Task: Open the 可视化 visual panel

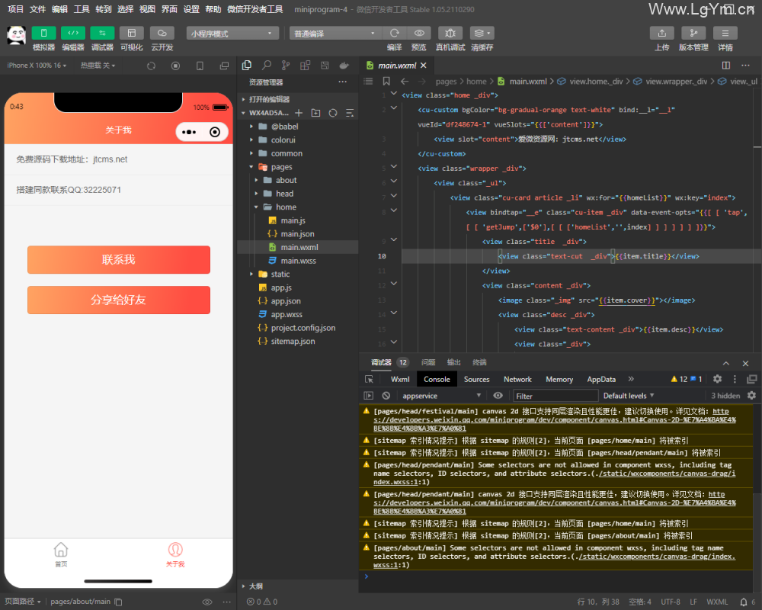Action: (132, 33)
